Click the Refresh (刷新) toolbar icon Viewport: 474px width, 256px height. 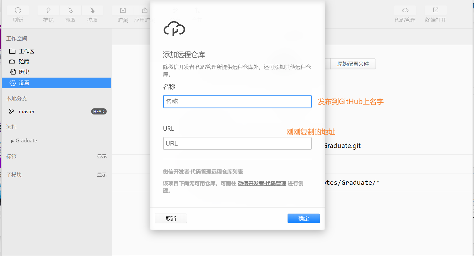pos(18,10)
